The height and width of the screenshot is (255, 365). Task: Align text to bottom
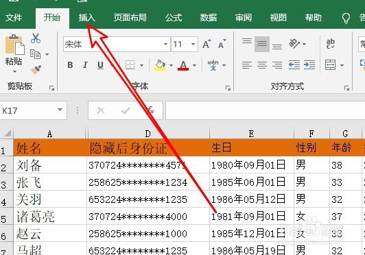(277, 47)
